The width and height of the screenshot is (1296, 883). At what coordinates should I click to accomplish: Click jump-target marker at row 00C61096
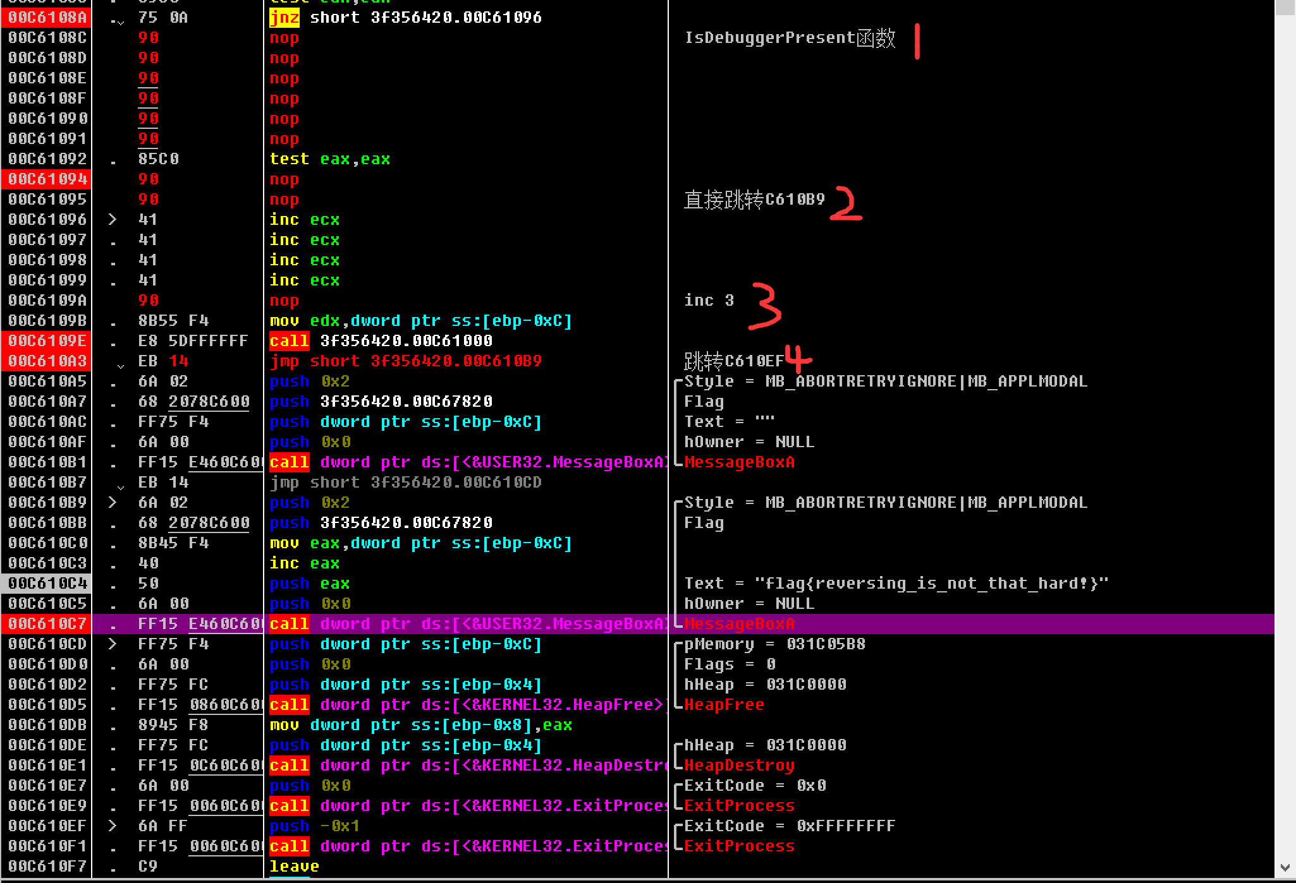click(x=113, y=219)
